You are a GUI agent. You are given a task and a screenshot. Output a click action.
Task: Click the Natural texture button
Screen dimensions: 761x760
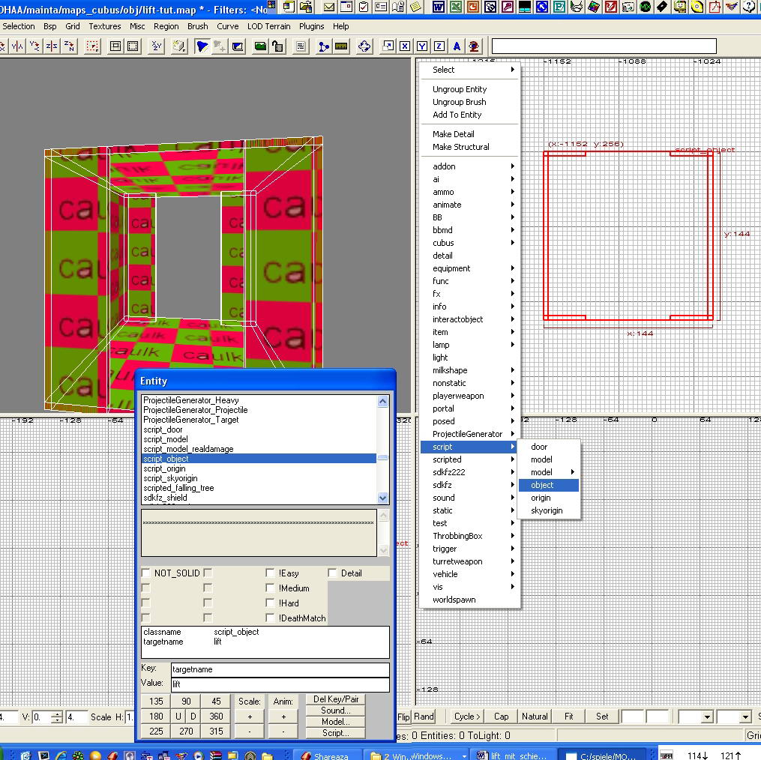pos(535,717)
